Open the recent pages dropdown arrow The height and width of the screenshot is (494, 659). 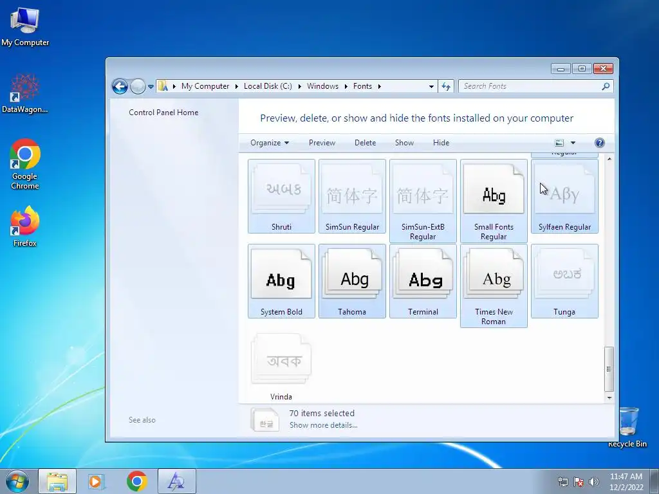[x=151, y=87]
